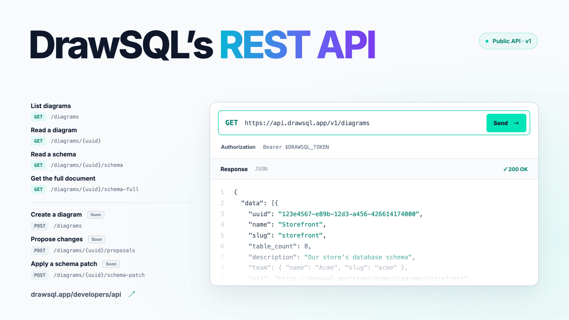Image resolution: width=569 pixels, height=320 pixels.
Task: Click the /diagrams/{uuid}/schema GET path
Action: [x=87, y=165]
